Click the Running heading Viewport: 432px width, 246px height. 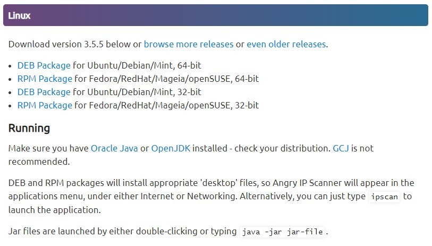click(29, 128)
